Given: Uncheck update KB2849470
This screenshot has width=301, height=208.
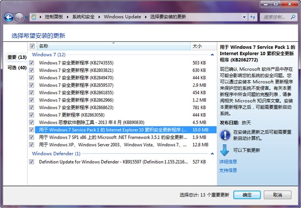Looking at the screenshot, I should tap(32, 78).
